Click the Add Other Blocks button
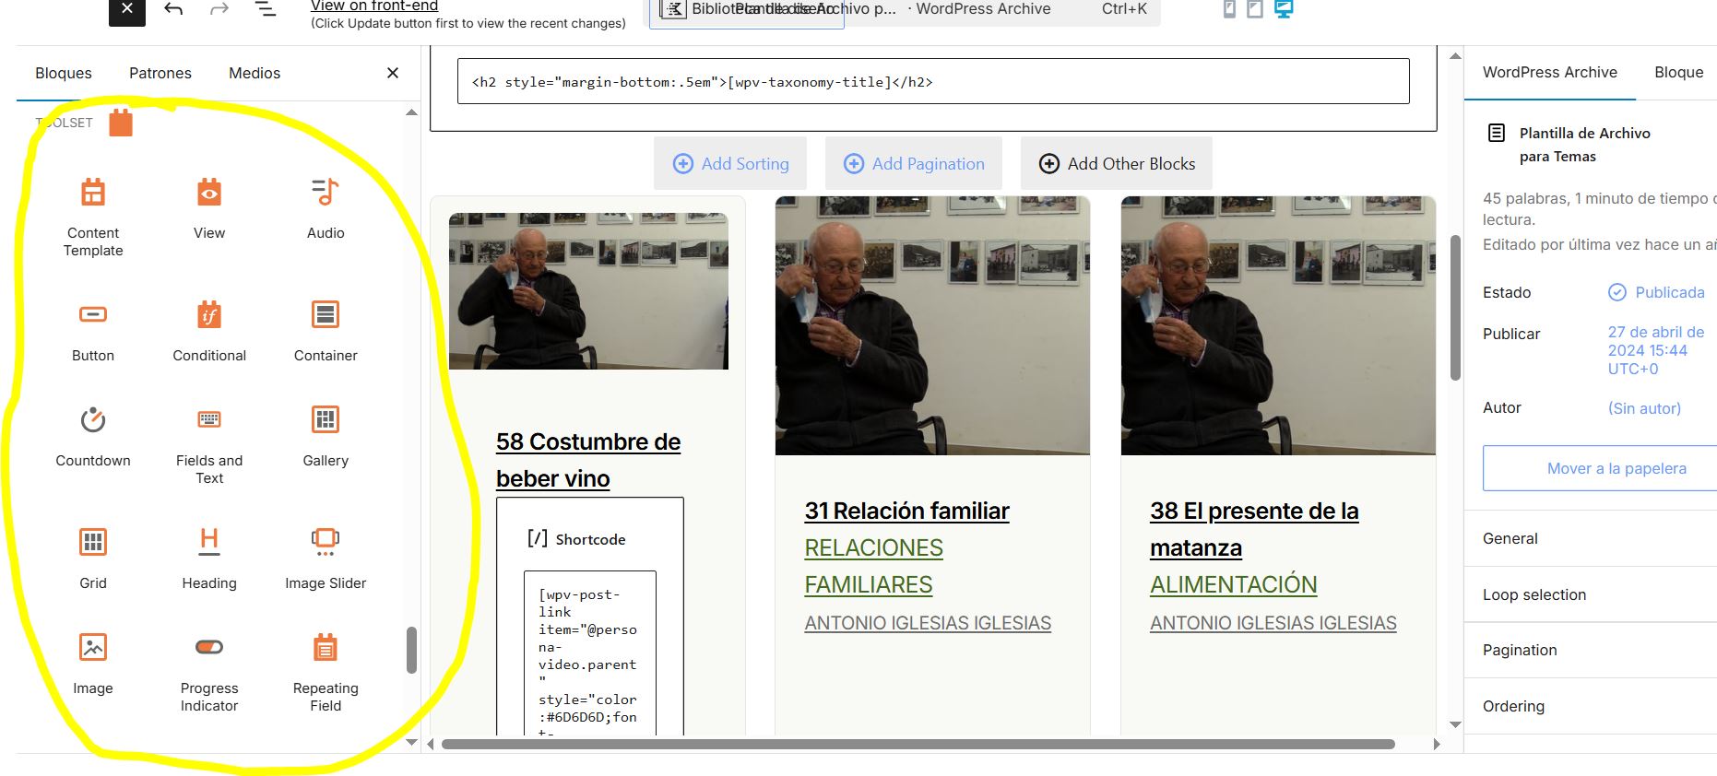 pos(1117,163)
